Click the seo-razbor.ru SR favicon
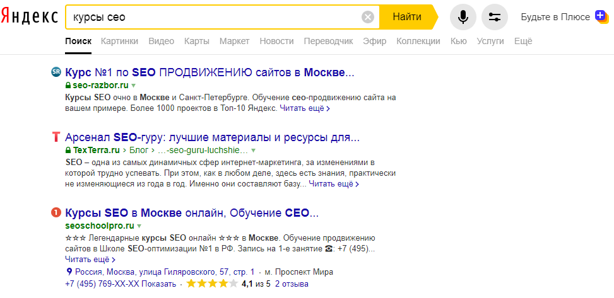Viewport: 614px width, 298px height. (x=56, y=72)
